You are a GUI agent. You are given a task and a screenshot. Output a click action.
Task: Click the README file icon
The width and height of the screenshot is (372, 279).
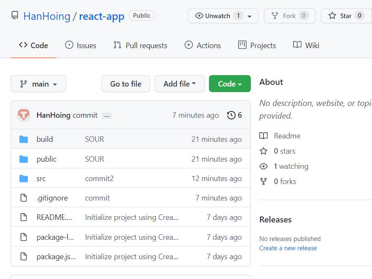point(24,217)
